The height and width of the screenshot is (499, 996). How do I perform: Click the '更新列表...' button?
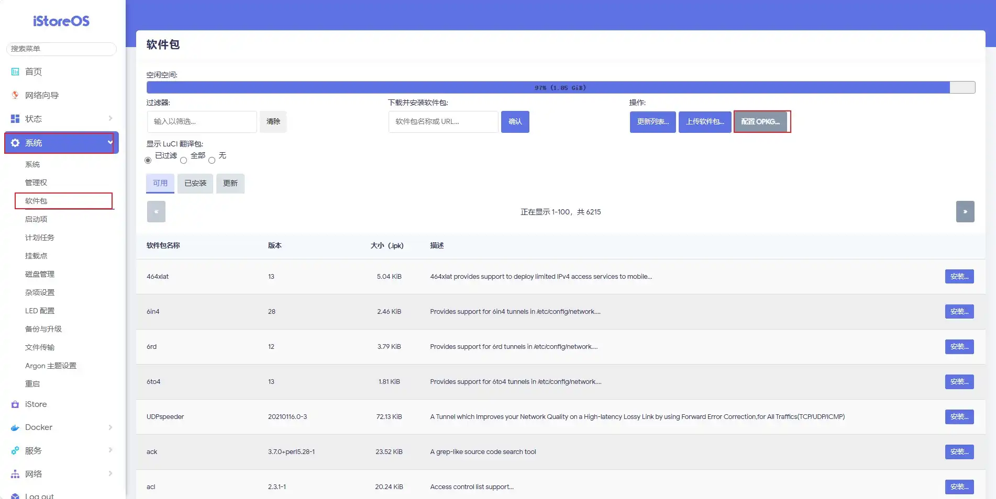pos(652,122)
